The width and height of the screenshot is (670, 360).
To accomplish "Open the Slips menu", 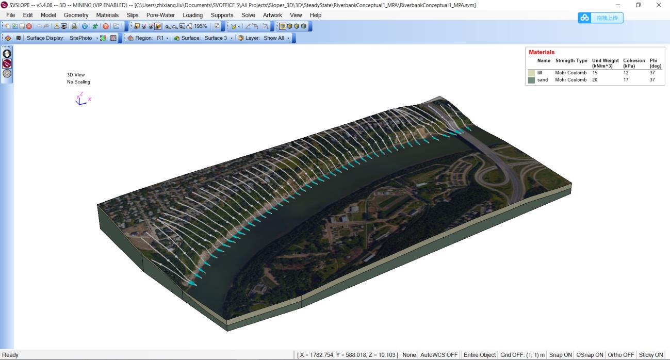I will 132,15.
